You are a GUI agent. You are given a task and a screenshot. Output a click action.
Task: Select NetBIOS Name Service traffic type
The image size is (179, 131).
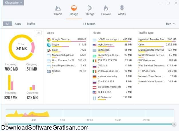[x=158, y=55]
